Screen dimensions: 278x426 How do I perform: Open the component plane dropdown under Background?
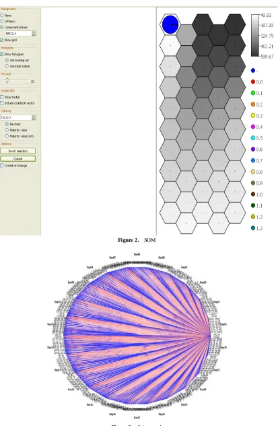coord(34,34)
